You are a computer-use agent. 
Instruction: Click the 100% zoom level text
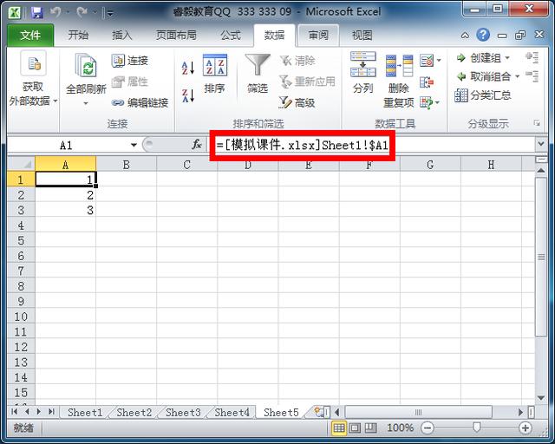pos(401,428)
